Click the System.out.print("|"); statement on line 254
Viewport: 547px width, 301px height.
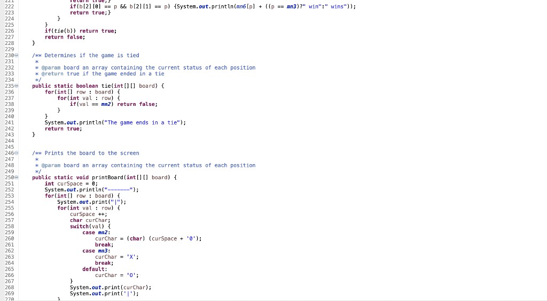[x=92, y=202]
